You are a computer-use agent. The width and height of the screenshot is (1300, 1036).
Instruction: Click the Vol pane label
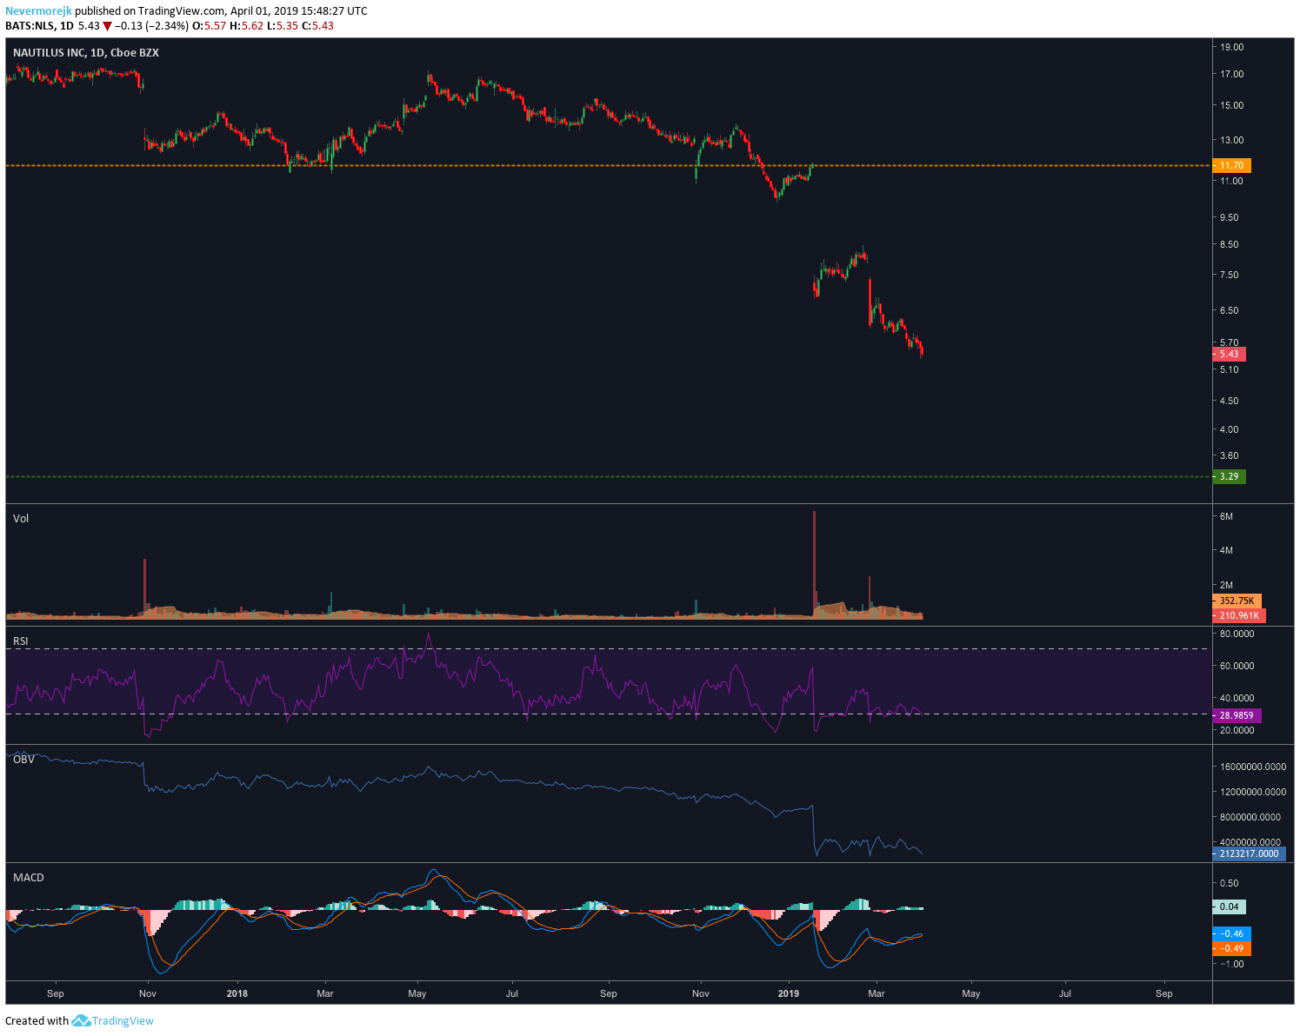pos(21,519)
